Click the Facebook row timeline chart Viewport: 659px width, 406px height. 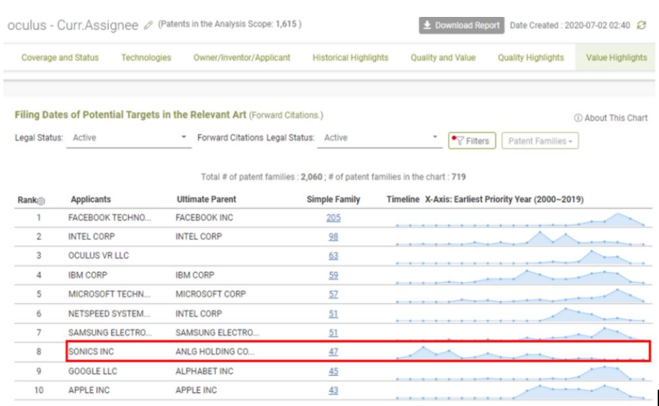tap(520, 220)
